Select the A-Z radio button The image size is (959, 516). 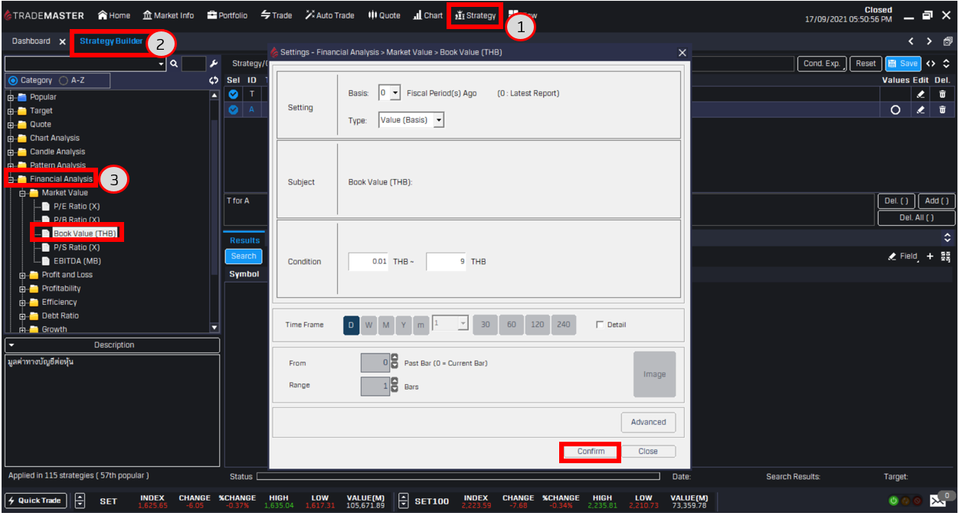(x=64, y=80)
